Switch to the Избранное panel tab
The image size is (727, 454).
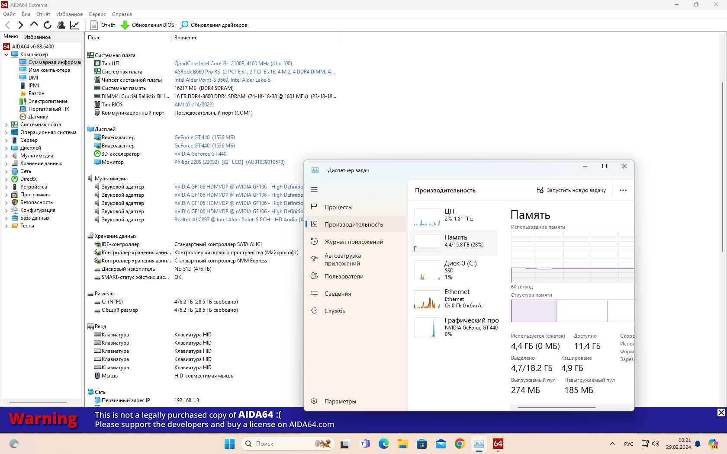point(37,37)
